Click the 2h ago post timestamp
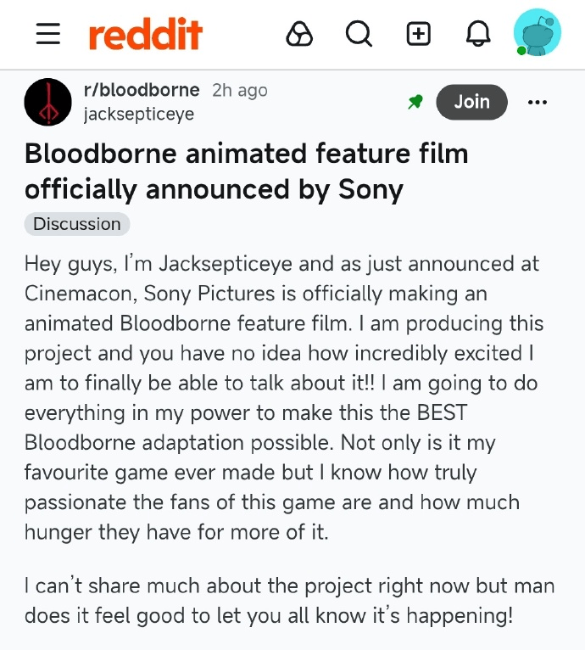The image size is (585, 650). pos(239,90)
